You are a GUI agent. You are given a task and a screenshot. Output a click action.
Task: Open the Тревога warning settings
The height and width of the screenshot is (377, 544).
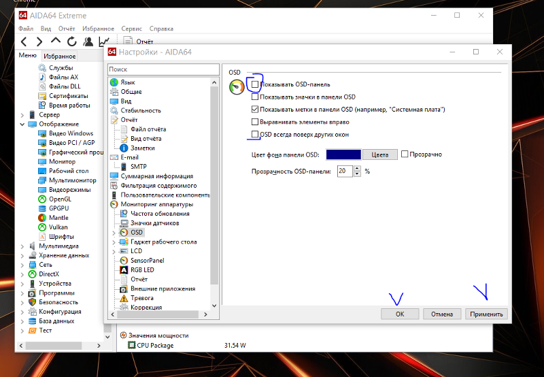(141, 298)
